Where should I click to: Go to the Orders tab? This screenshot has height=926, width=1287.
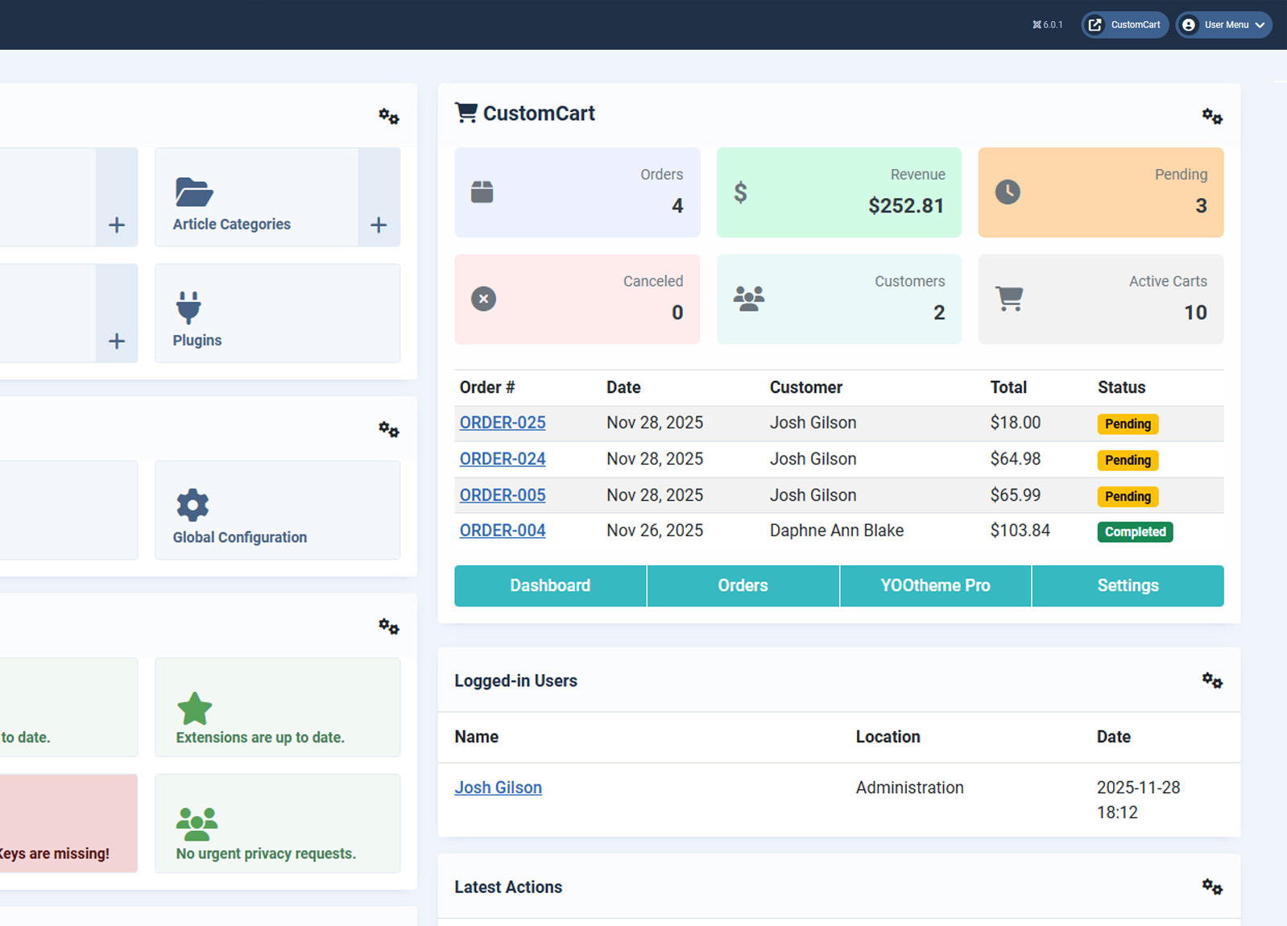743,586
